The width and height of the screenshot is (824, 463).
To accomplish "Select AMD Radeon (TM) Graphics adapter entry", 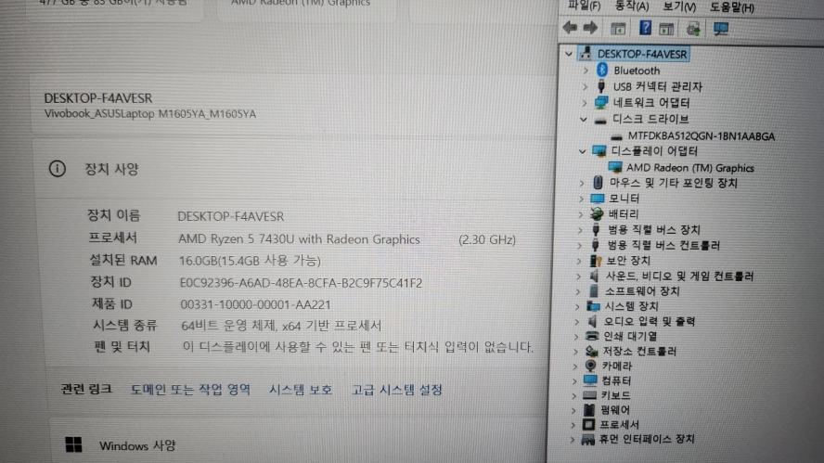I will click(690, 168).
